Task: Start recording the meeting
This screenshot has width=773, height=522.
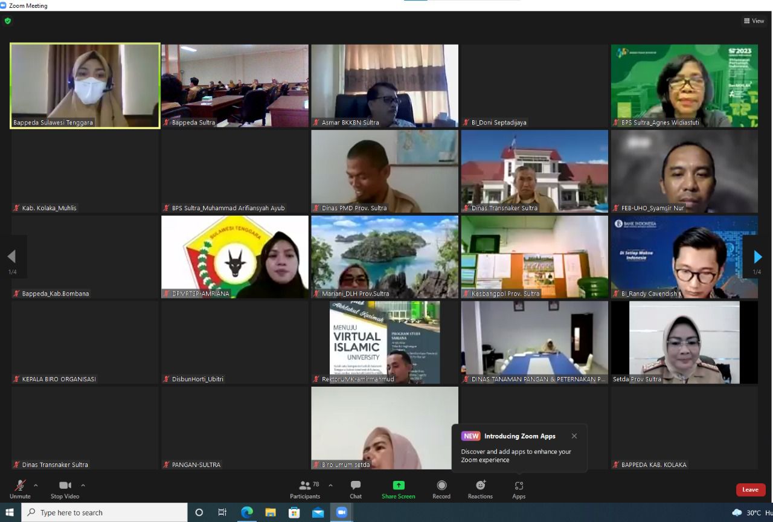Action: (x=441, y=489)
